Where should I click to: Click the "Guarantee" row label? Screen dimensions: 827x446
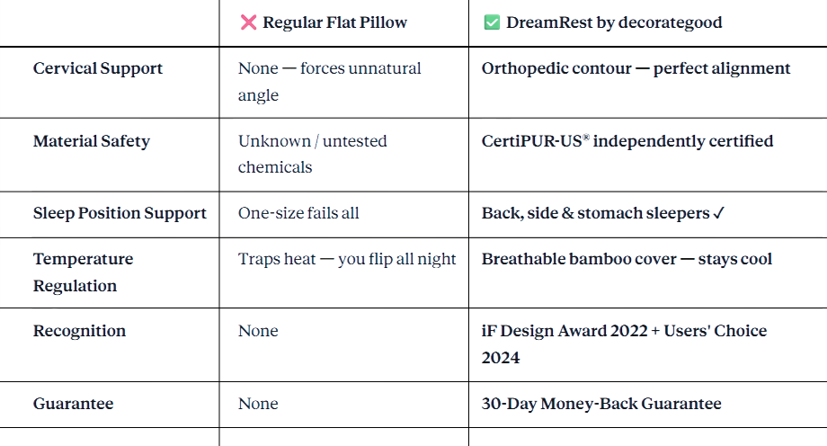click(x=74, y=404)
